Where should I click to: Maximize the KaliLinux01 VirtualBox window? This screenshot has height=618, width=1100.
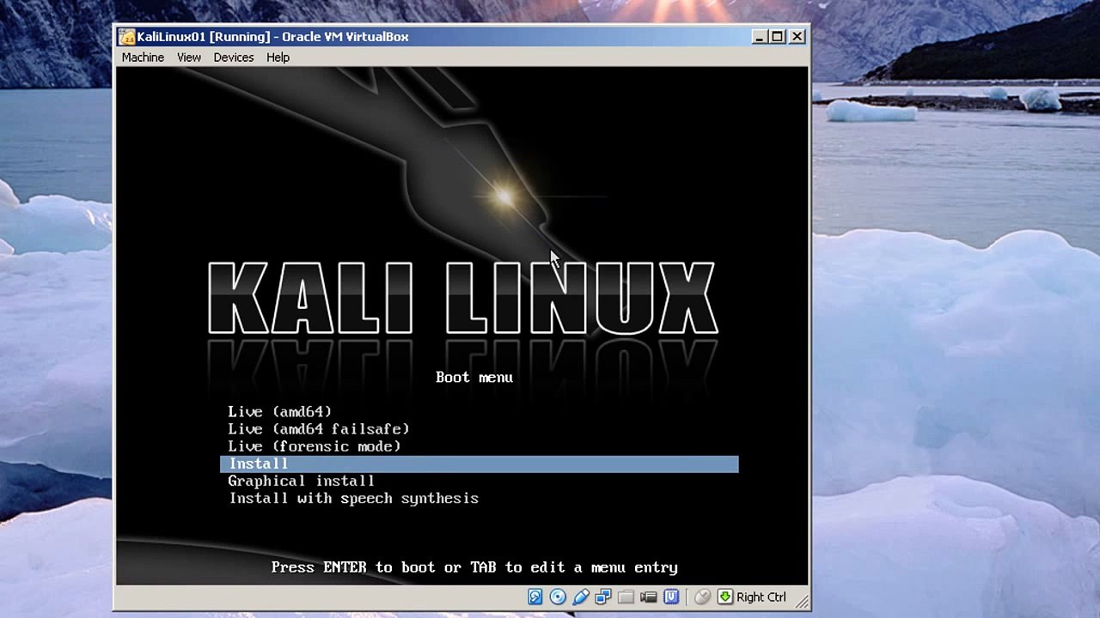point(778,37)
